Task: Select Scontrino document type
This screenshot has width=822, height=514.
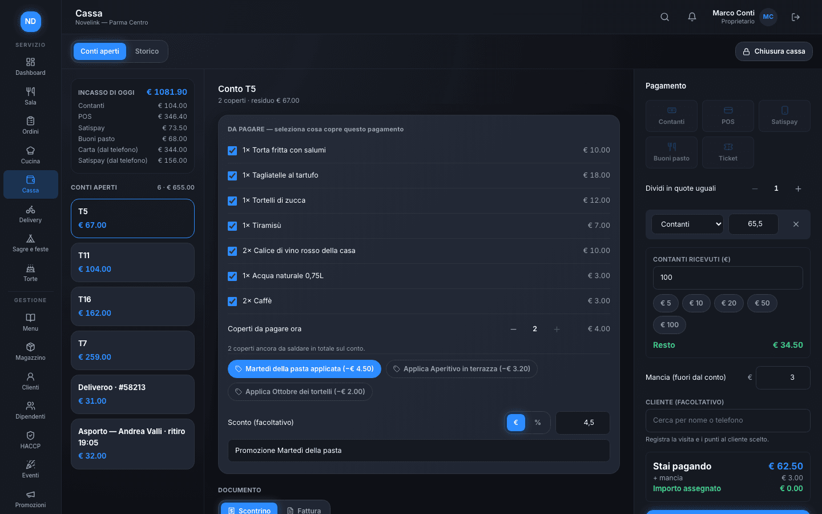Action: (x=249, y=509)
